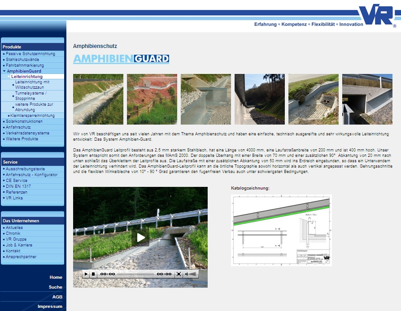Viewport: 401px width, 311px height.
Task: Start the video with the center play button
Action: coord(140,238)
